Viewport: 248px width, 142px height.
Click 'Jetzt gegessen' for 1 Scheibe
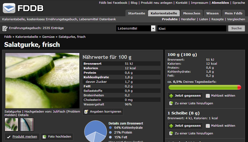click(185, 126)
